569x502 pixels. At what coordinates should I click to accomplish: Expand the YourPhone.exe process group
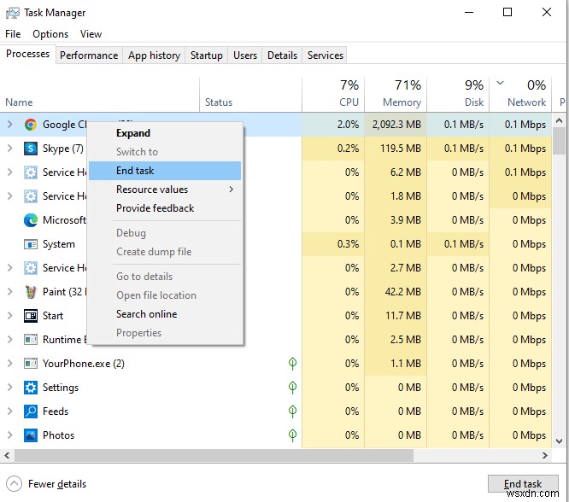9,364
